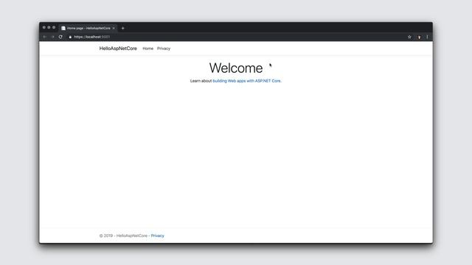Follow the building Web apps with ASP.NET Core link
Screen dimensions: 472x265
pos(247,81)
